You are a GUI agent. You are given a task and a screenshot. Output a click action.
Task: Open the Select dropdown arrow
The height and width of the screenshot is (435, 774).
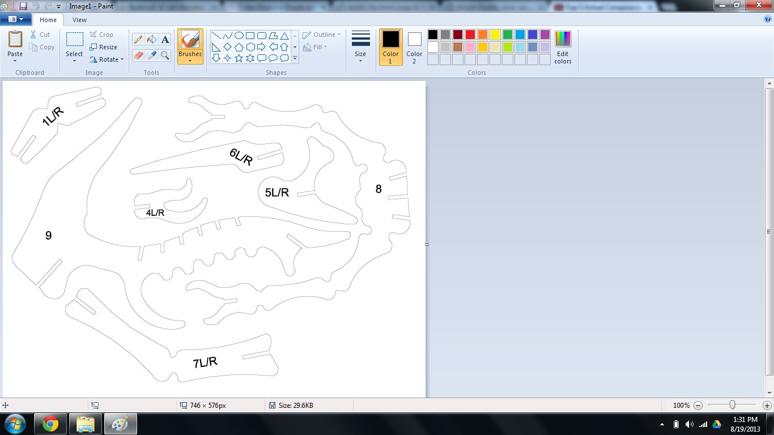pyautogui.click(x=74, y=60)
